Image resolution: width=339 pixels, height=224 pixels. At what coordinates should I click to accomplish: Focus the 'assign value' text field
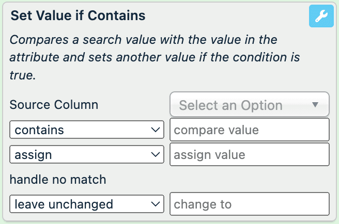click(249, 155)
